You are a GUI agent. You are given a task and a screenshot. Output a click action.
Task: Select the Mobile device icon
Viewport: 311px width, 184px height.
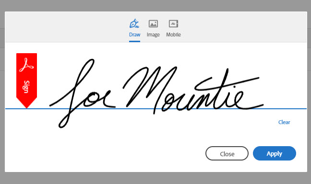click(174, 24)
